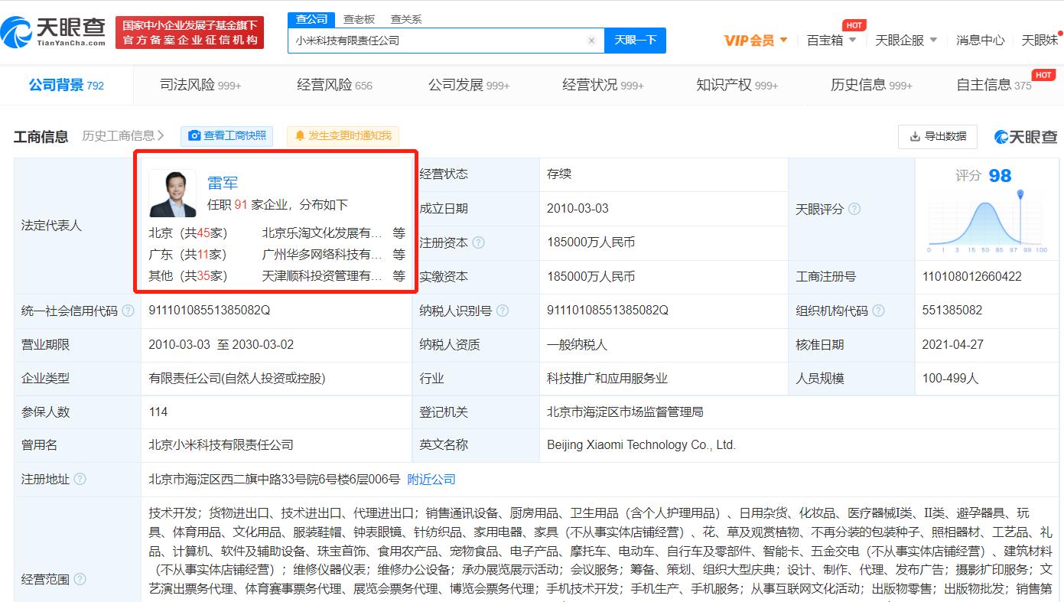1064x602 pixels.
Task: Open 雷军 profile link
Action: click(x=223, y=183)
